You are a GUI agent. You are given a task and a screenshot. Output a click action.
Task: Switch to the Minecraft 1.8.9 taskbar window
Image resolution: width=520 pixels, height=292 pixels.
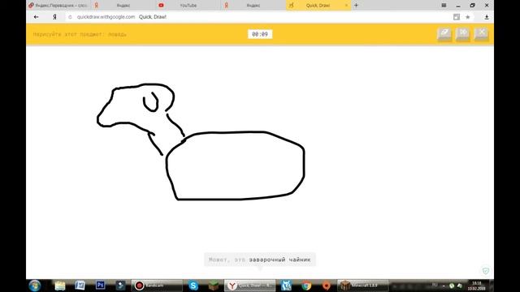tap(363, 286)
